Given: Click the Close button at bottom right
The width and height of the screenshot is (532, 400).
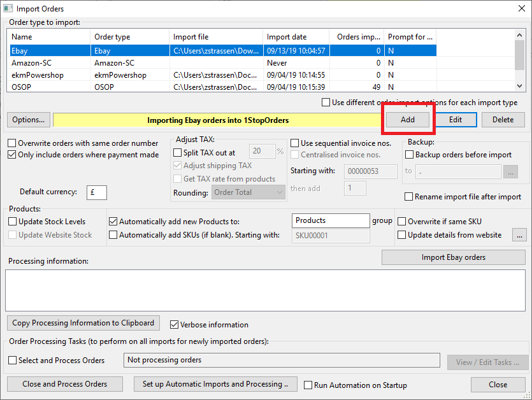Looking at the screenshot, I should 498,385.
